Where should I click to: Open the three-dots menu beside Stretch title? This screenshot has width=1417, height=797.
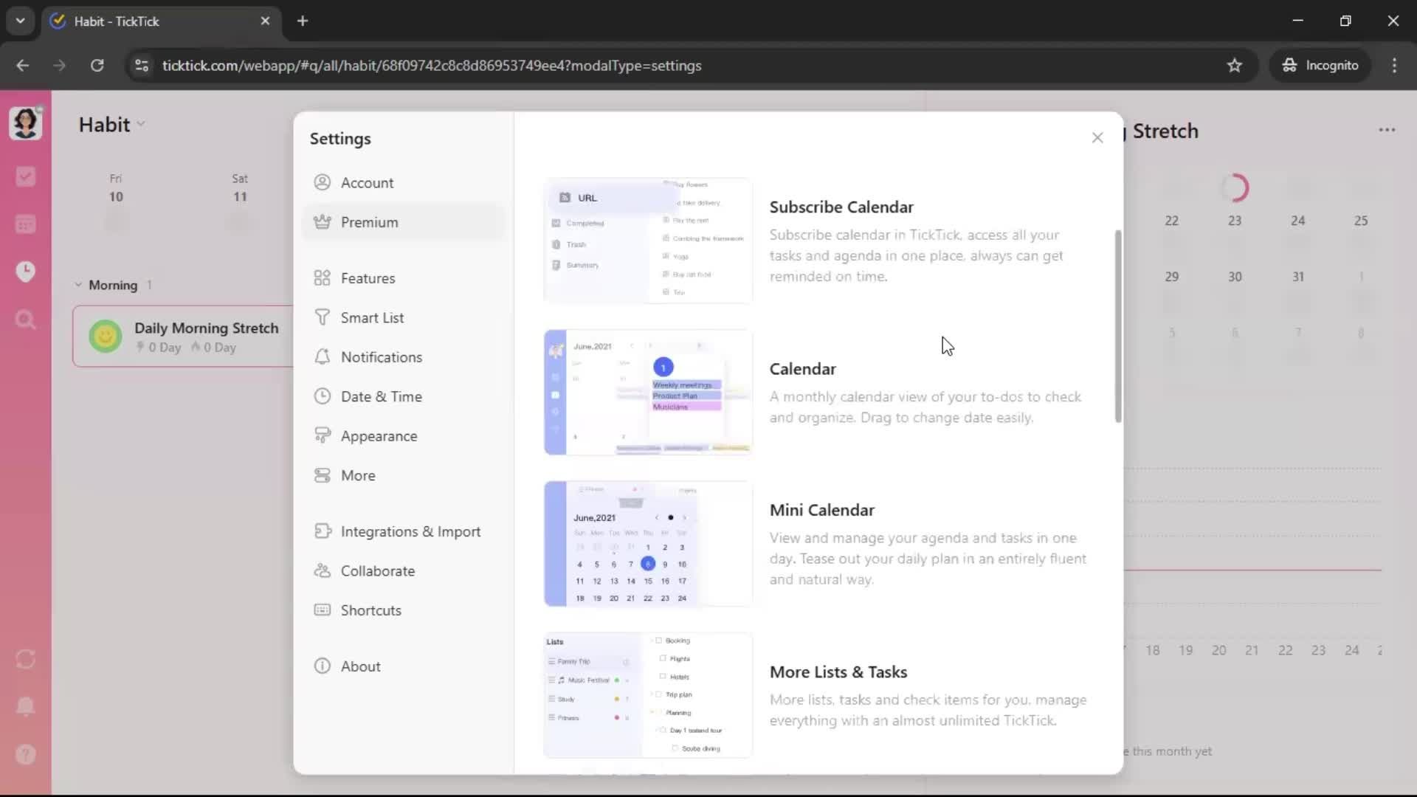[x=1387, y=130]
